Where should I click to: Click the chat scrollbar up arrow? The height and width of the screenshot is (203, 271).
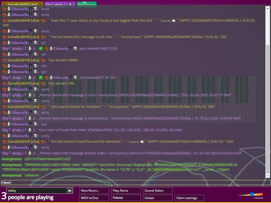point(268,8)
